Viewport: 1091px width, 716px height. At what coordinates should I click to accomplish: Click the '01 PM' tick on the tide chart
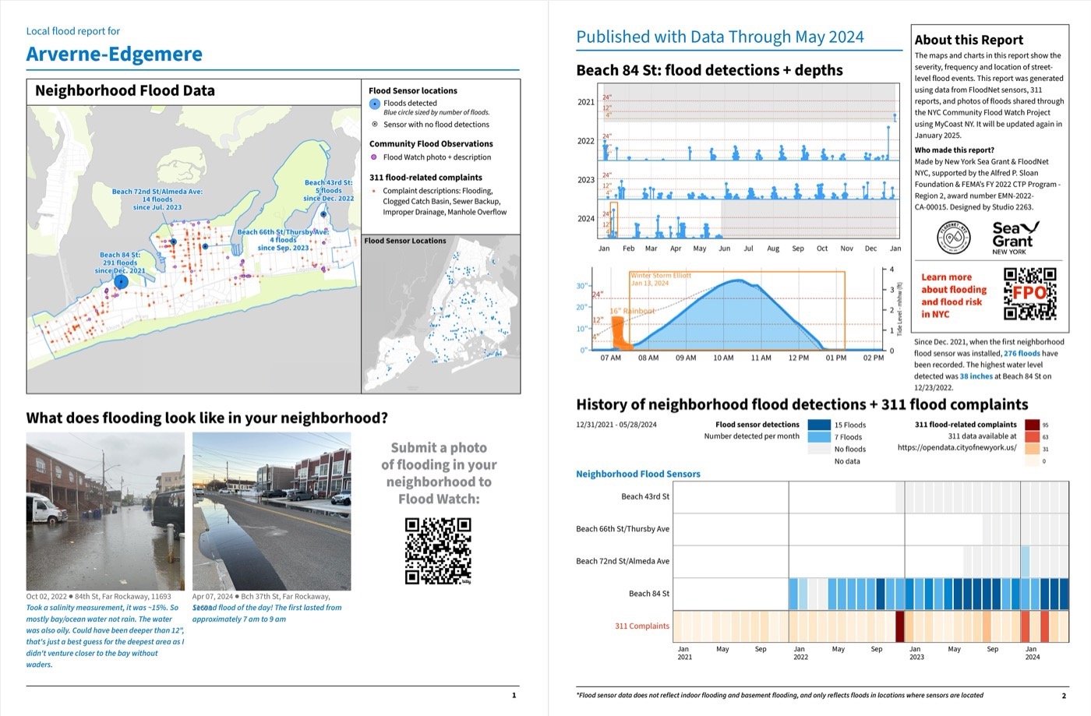(836, 358)
